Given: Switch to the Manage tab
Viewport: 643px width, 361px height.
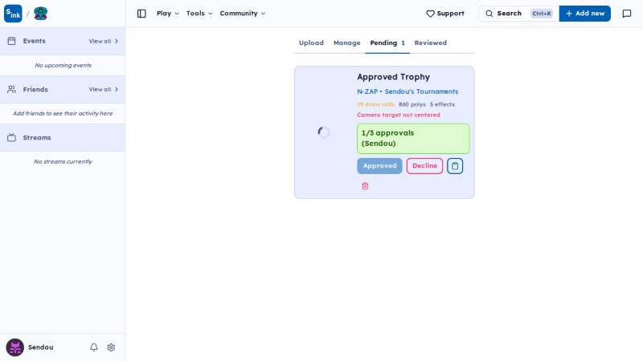Looking at the screenshot, I should [347, 43].
